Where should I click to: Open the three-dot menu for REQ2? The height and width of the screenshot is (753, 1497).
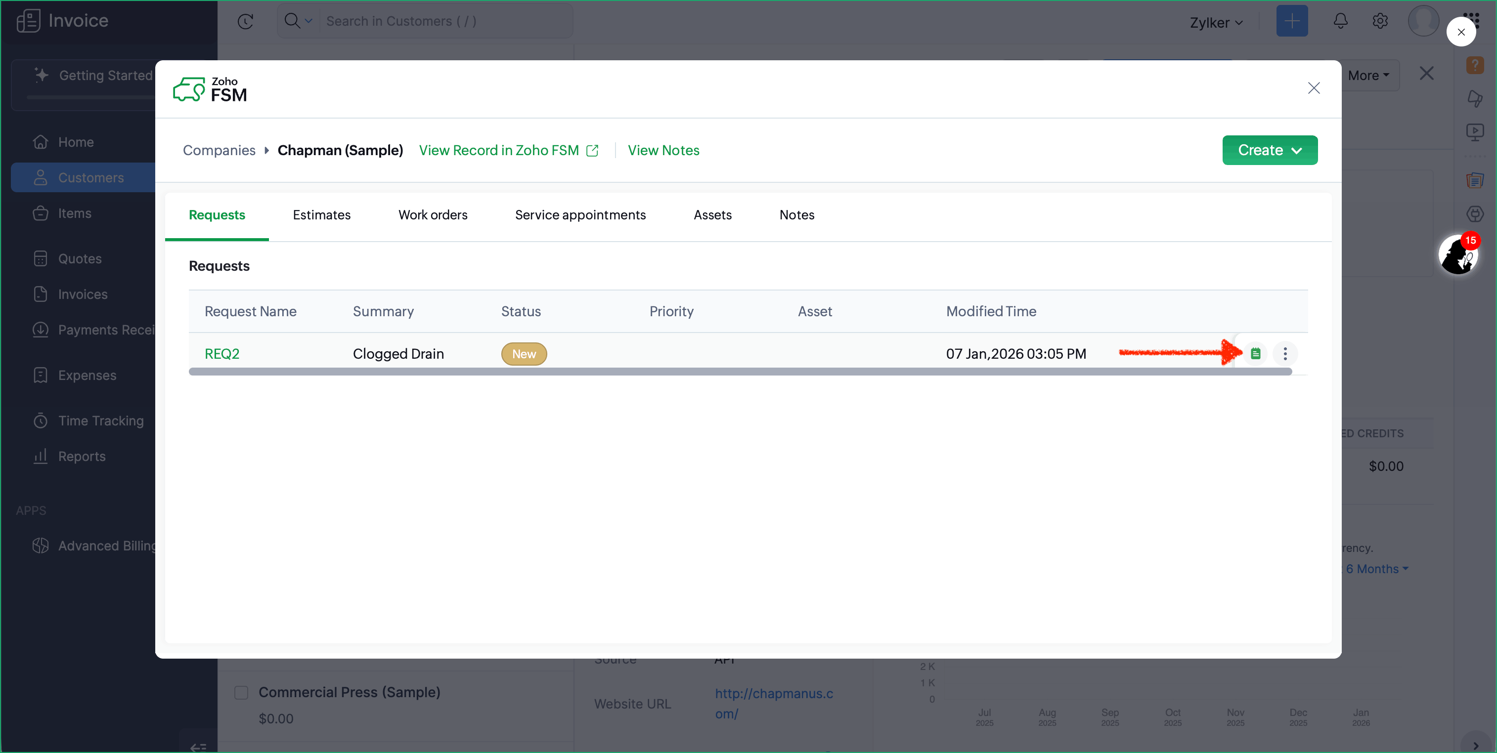tap(1285, 354)
